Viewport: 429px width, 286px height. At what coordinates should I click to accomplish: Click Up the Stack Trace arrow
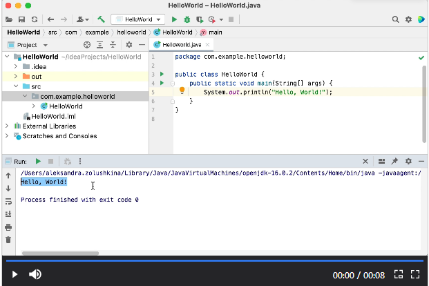pos(8,175)
